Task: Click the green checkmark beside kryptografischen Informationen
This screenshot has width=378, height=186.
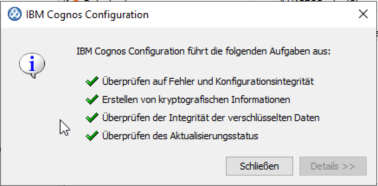Action: click(92, 99)
